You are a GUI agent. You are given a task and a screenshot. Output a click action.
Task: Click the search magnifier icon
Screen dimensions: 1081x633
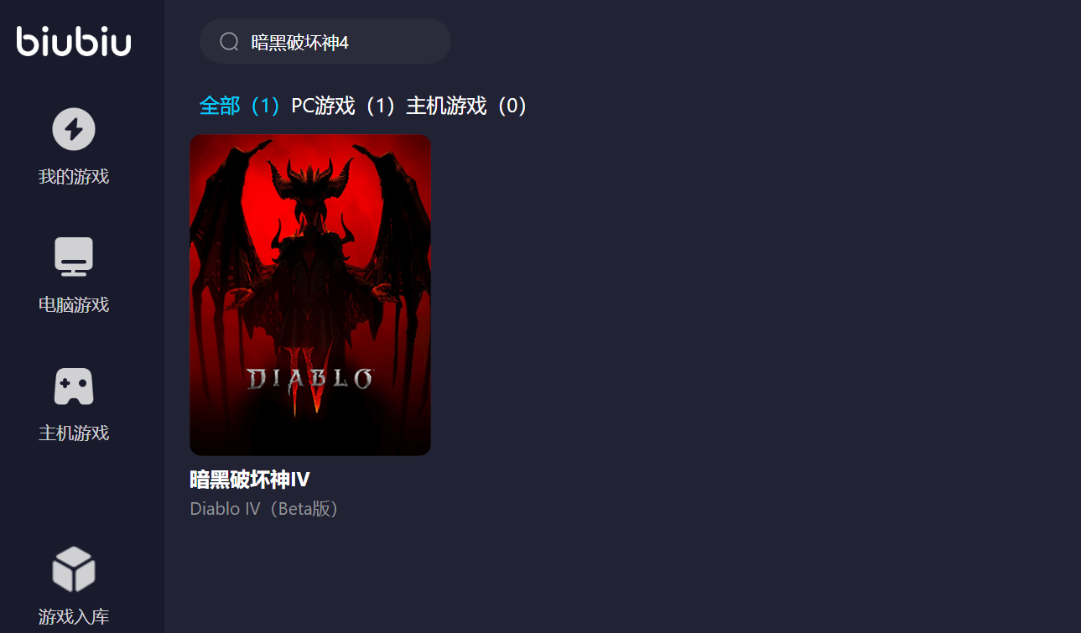pos(229,42)
